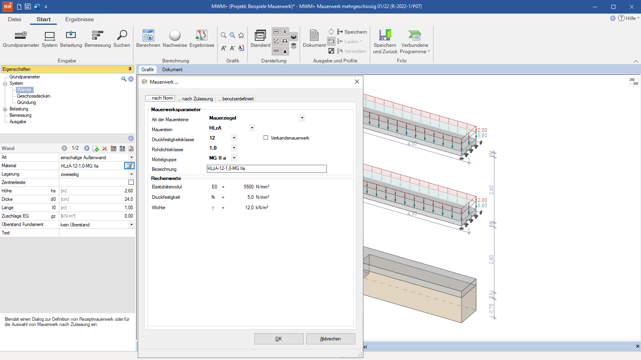Open the Grundparameter ribbon tool
This screenshot has height=360, width=641.
pyautogui.click(x=21, y=39)
